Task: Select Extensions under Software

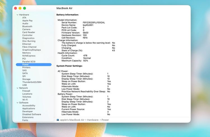Action: (28, 117)
